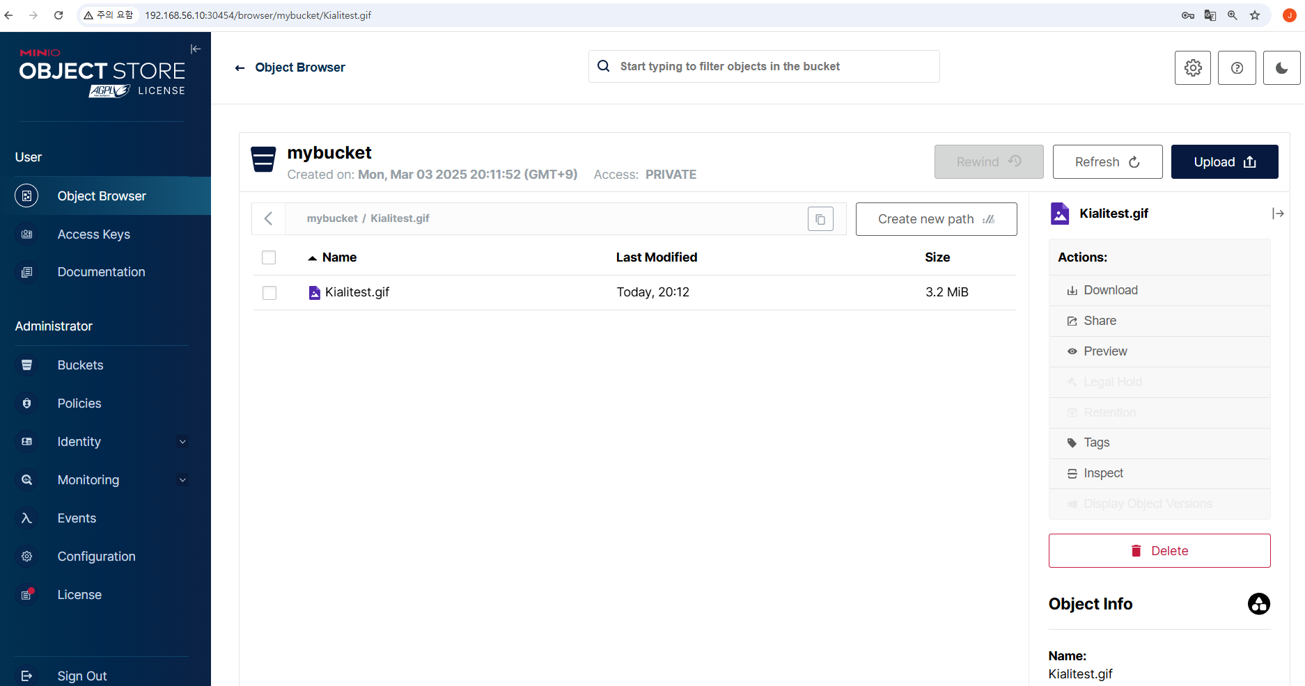
Task: Open the help question mark icon
Action: click(x=1237, y=67)
